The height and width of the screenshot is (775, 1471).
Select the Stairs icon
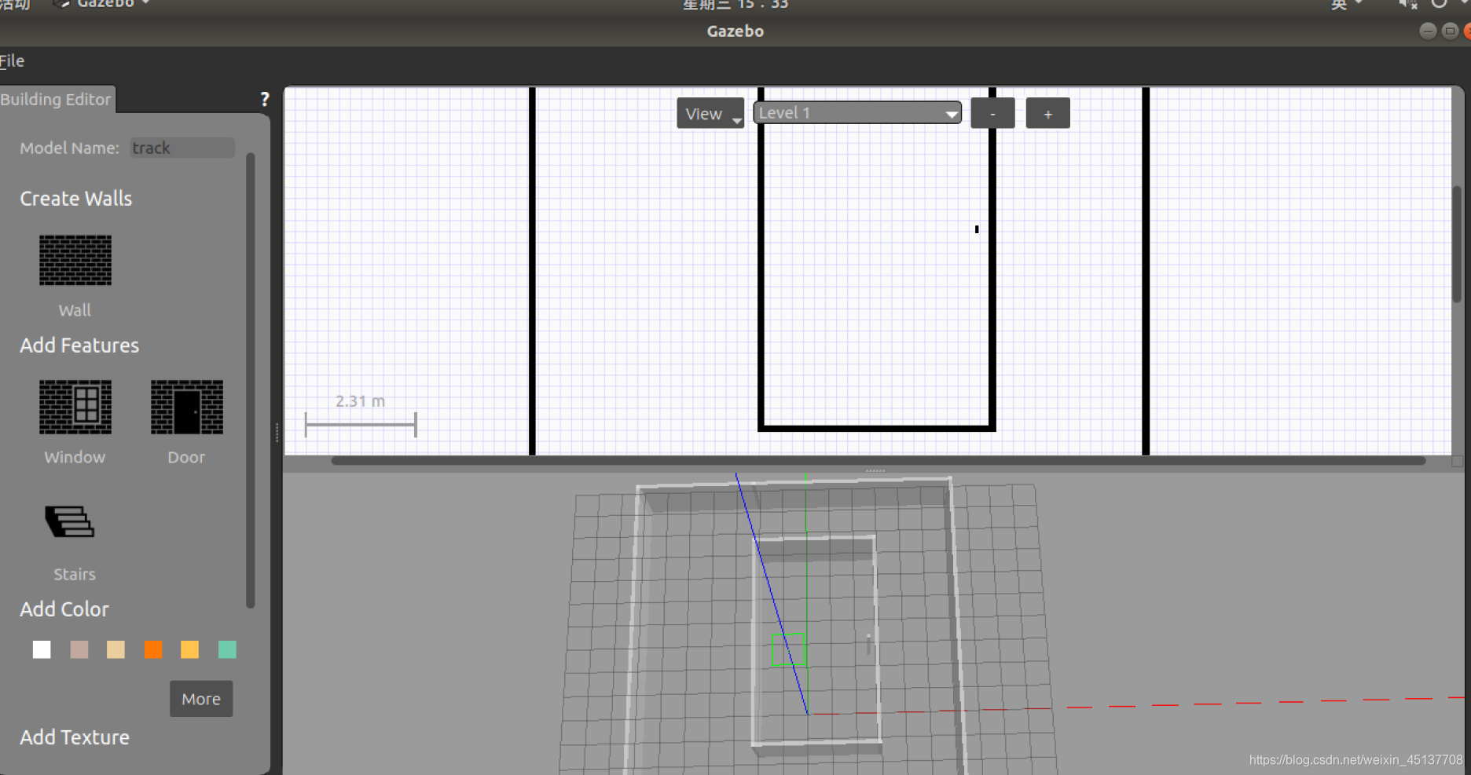click(x=70, y=521)
